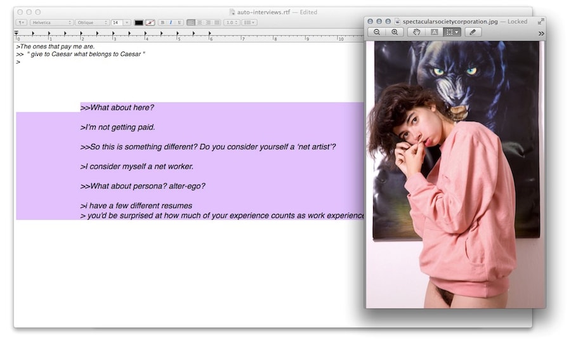
Task: Select the Text selection tool
Action: [434, 32]
